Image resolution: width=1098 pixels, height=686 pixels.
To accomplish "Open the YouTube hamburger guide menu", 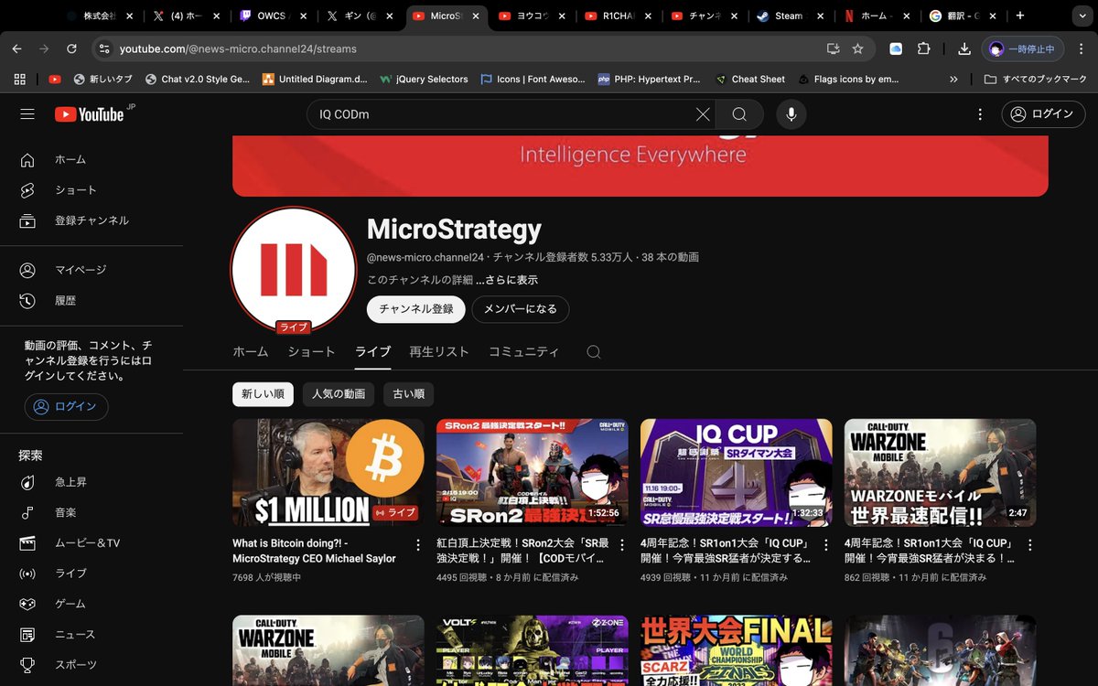I will point(27,114).
